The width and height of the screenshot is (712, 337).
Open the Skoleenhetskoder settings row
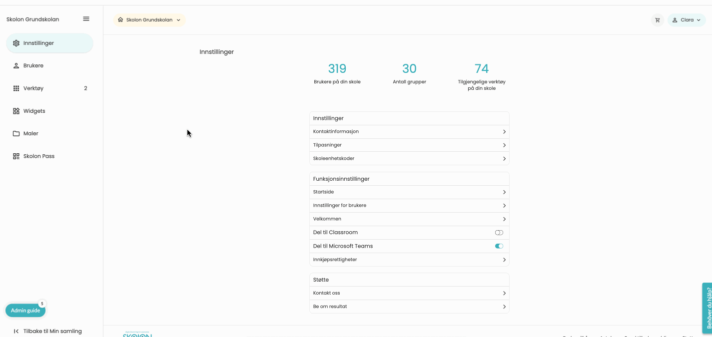point(409,159)
